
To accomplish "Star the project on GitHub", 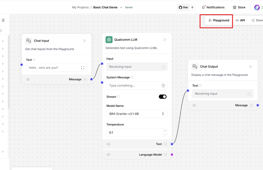I will tap(183, 7).
